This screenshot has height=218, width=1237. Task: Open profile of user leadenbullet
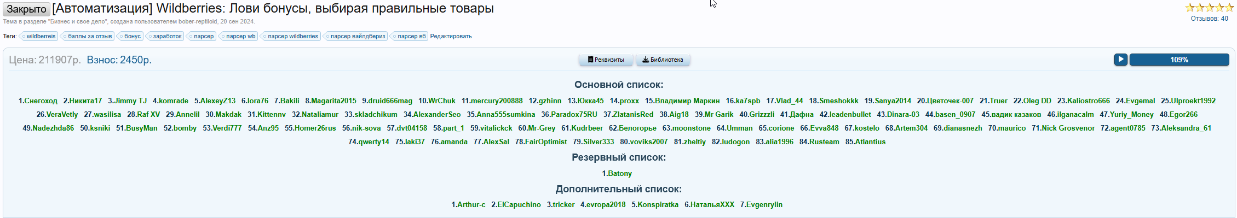[x=850, y=114]
